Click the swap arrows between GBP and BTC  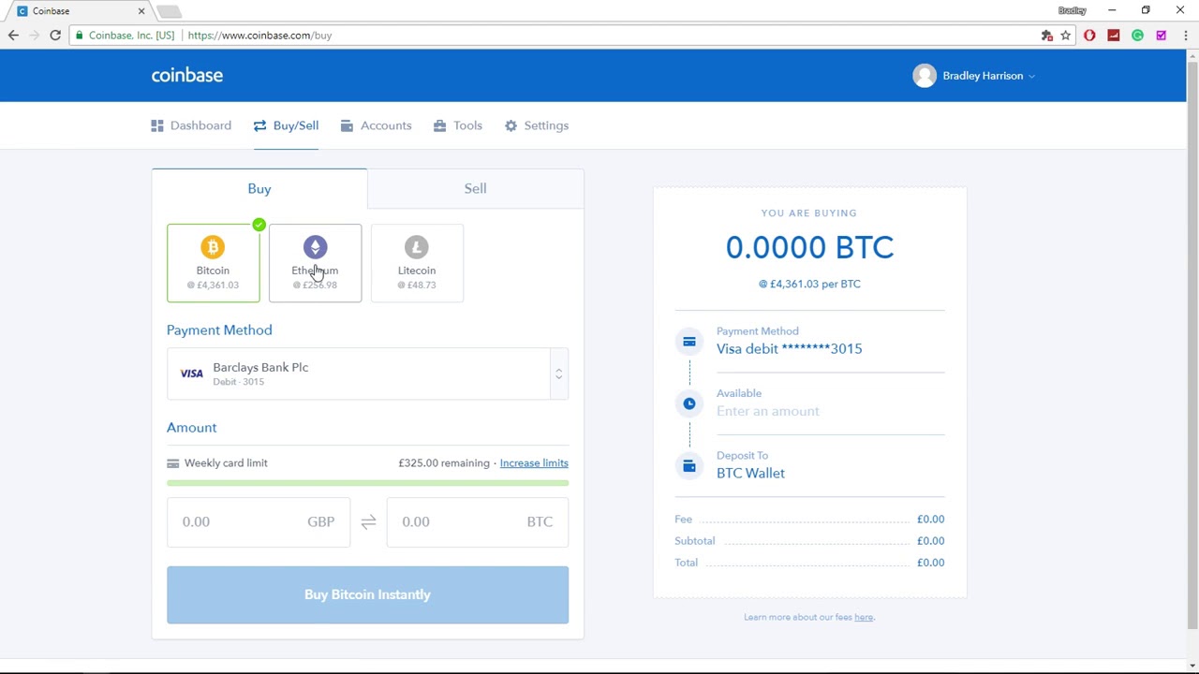tap(368, 521)
